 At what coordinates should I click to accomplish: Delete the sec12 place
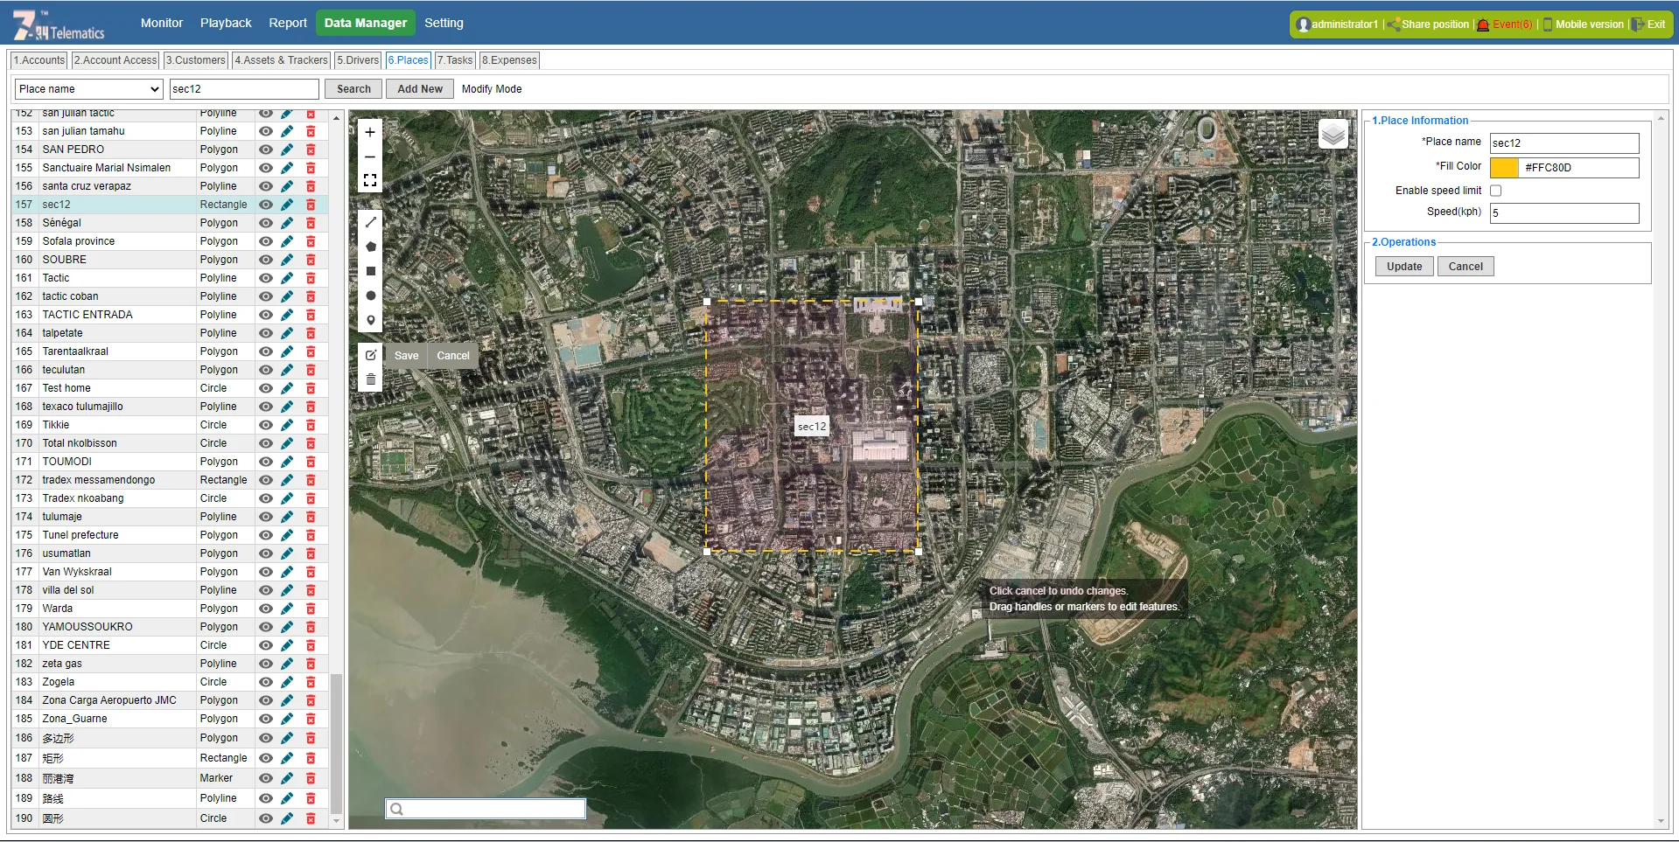311,205
